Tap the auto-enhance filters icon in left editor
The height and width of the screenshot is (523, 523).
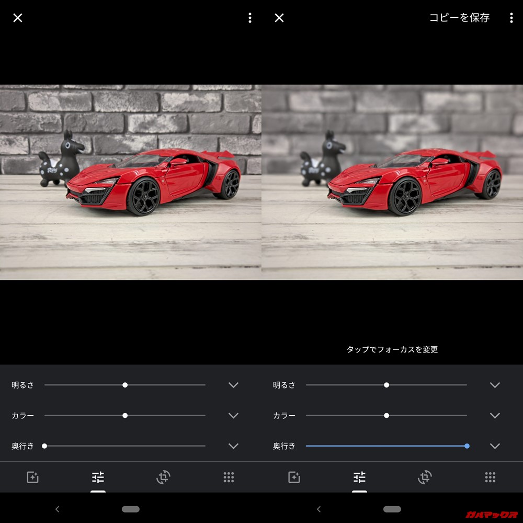[32, 477]
